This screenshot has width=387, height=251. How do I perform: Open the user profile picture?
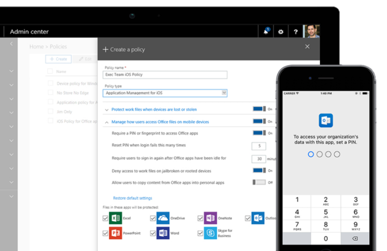[311, 31]
